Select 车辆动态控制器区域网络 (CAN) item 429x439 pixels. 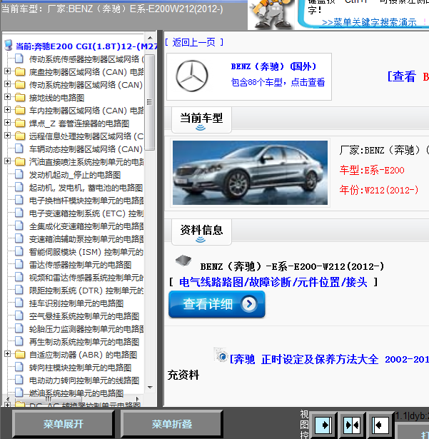86,149
